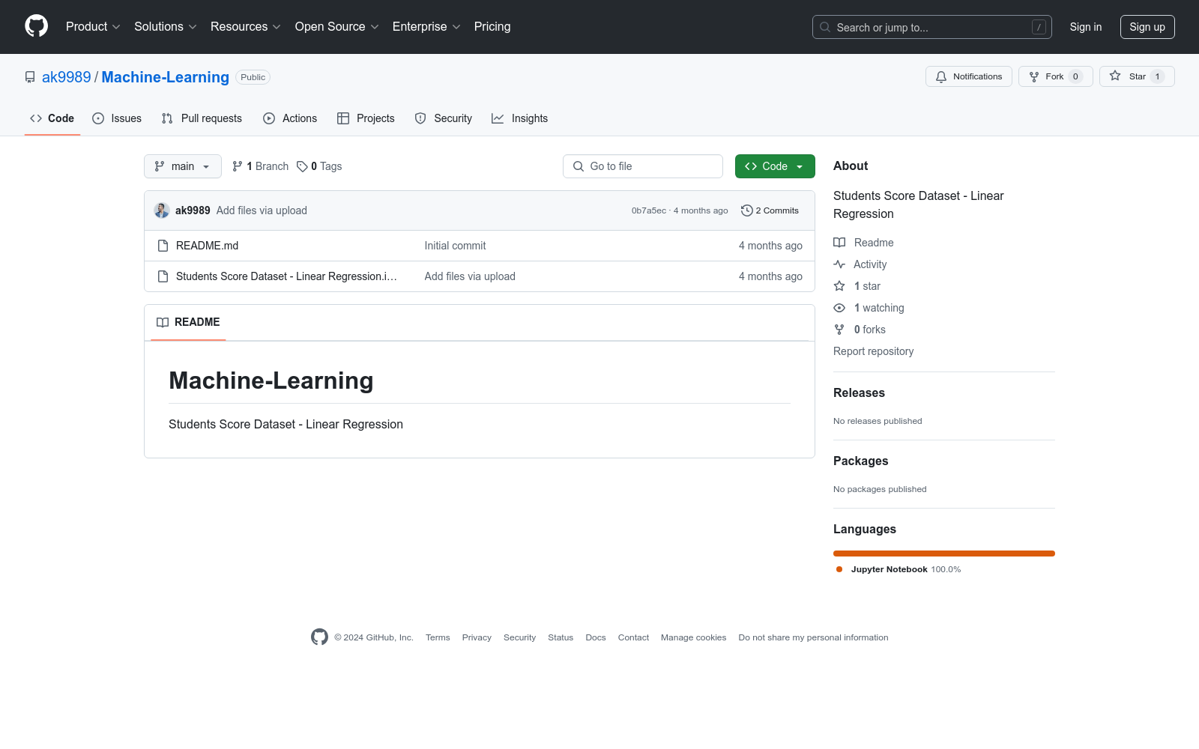Switch to the Actions tab
Image resolution: width=1199 pixels, height=749 pixels.
290,118
